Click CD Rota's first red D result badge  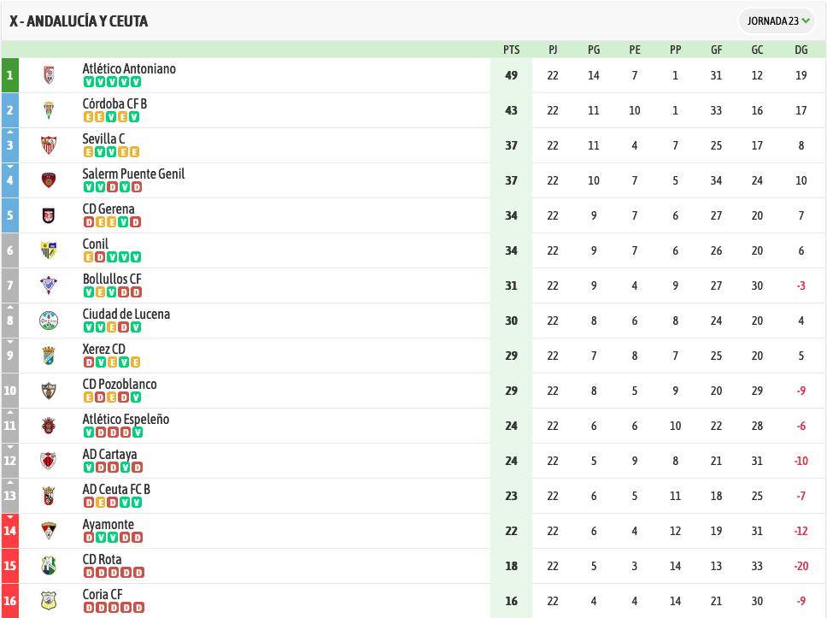click(89, 573)
